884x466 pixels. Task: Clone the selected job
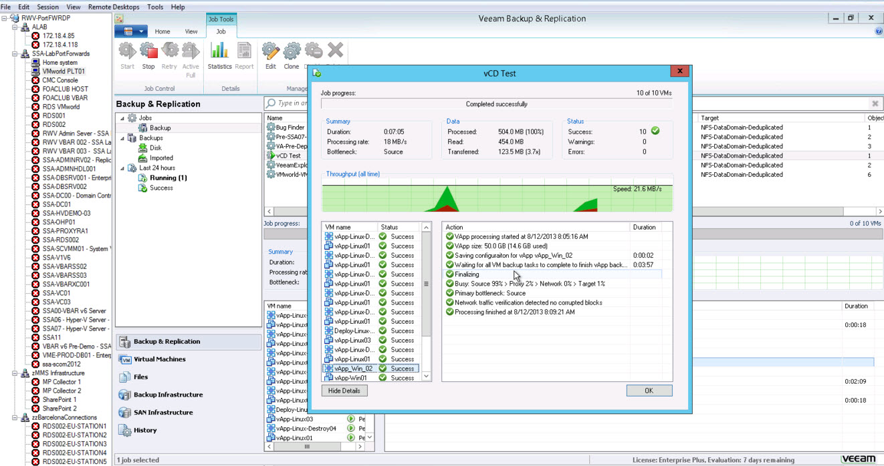292,56
